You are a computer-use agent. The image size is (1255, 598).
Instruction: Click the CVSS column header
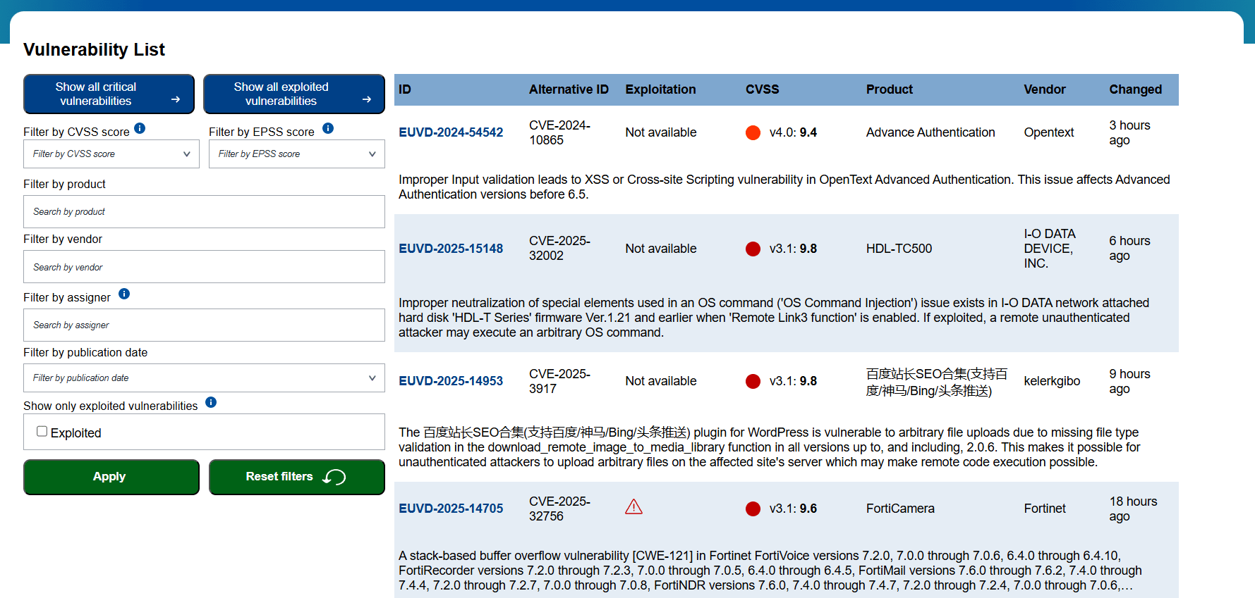(x=762, y=89)
